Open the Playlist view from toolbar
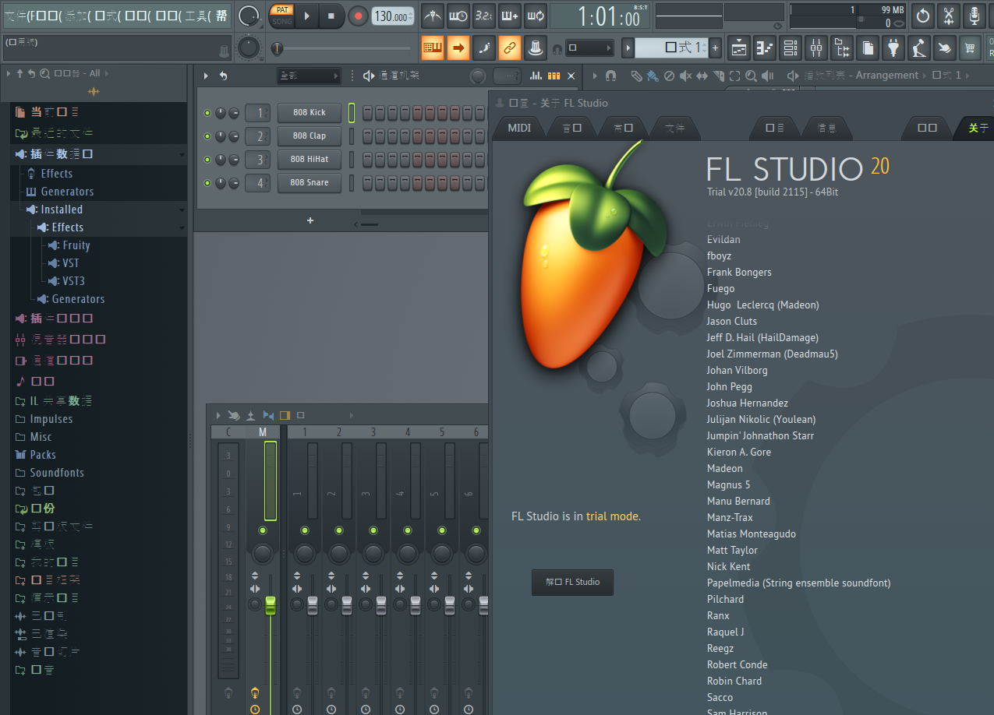 739,48
